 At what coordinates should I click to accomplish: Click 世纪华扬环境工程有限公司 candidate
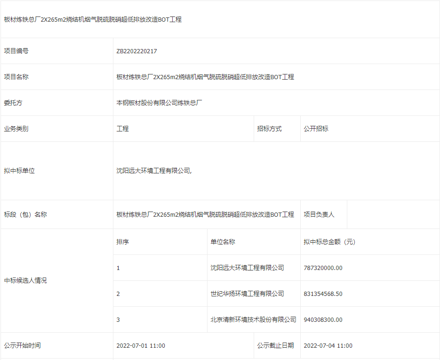pyautogui.click(x=247, y=294)
